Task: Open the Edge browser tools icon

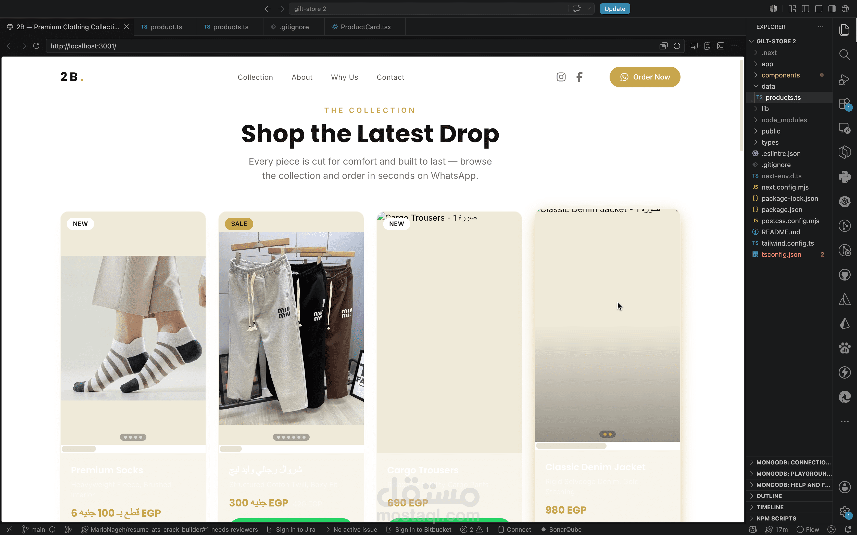Action: [x=845, y=397]
